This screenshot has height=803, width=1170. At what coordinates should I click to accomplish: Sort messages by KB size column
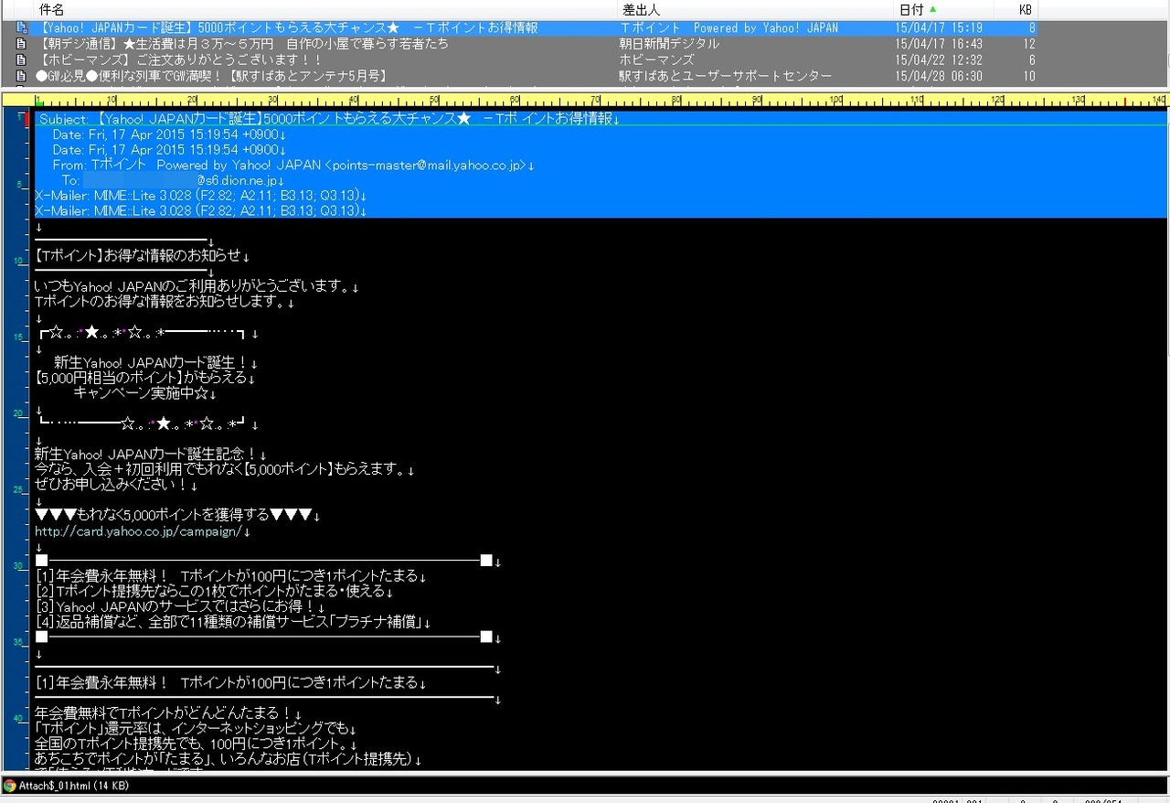1026,9
